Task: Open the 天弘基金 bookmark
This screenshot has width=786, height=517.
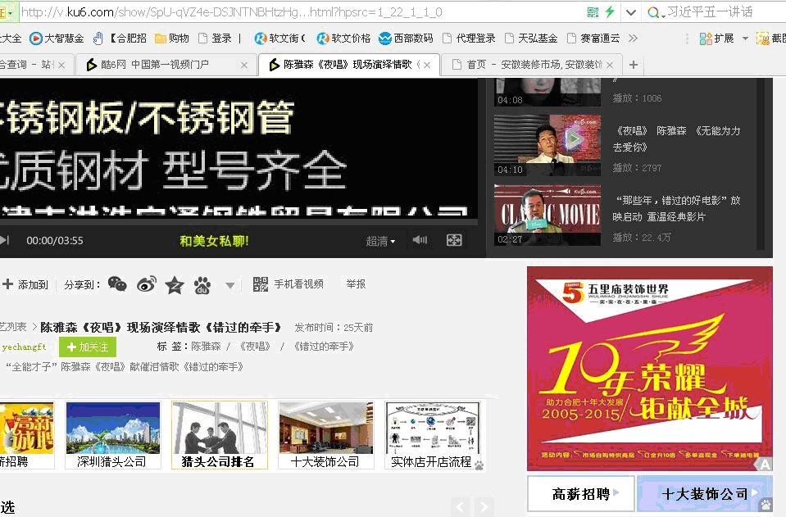Action: click(x=531, y=38)
